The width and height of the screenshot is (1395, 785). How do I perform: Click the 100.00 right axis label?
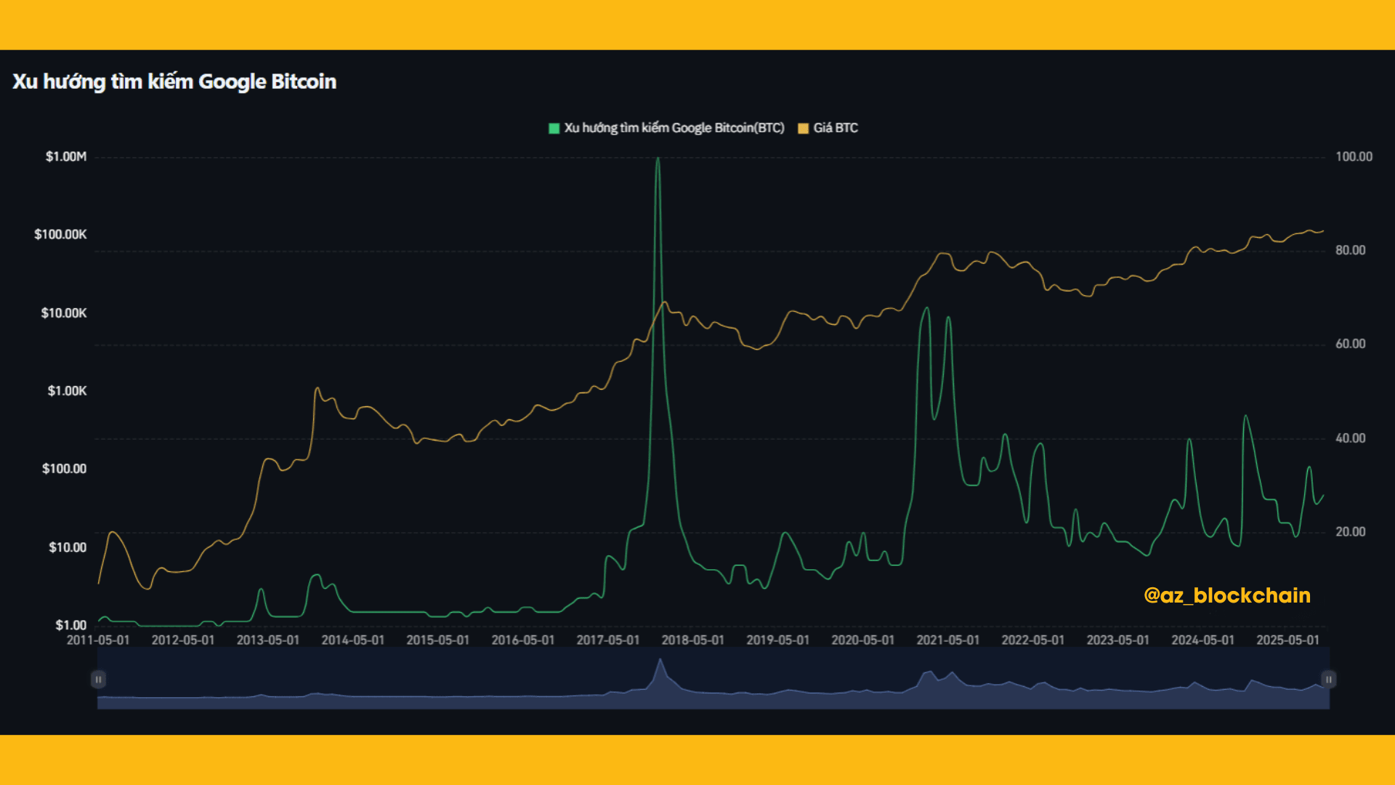pyautogui.click(x=1354, y=156)
